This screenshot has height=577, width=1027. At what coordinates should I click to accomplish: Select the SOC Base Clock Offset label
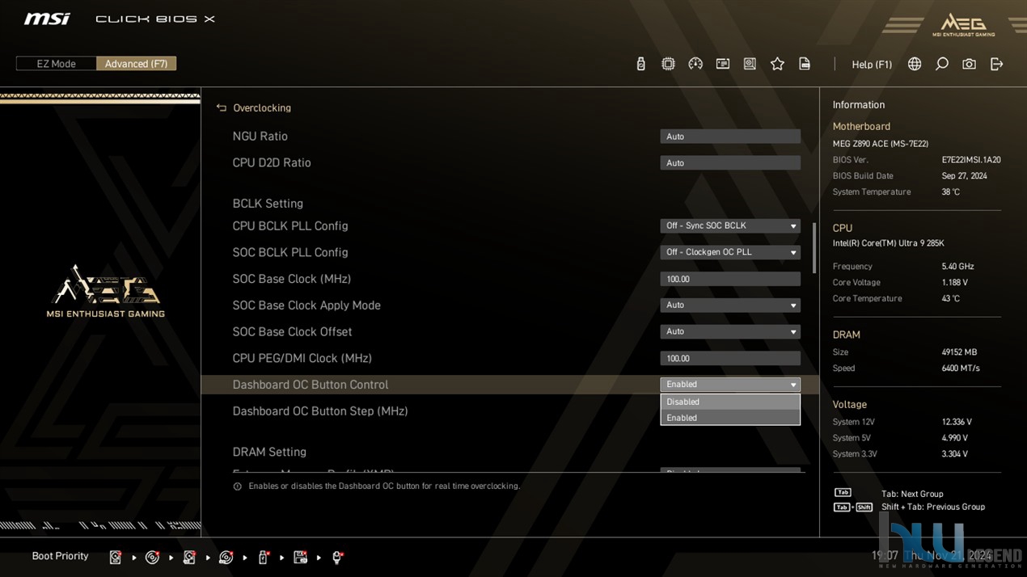pos(293,331)
